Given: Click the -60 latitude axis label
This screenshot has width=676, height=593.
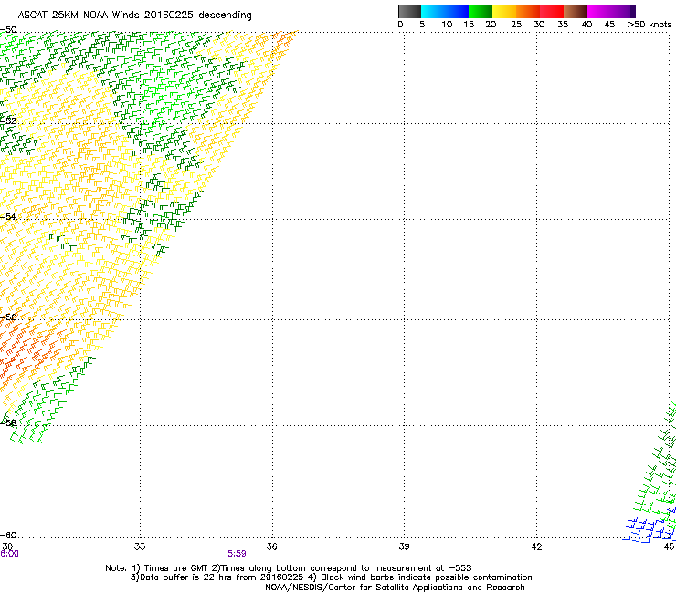Looking at the screenshot, I should (9, 535).
